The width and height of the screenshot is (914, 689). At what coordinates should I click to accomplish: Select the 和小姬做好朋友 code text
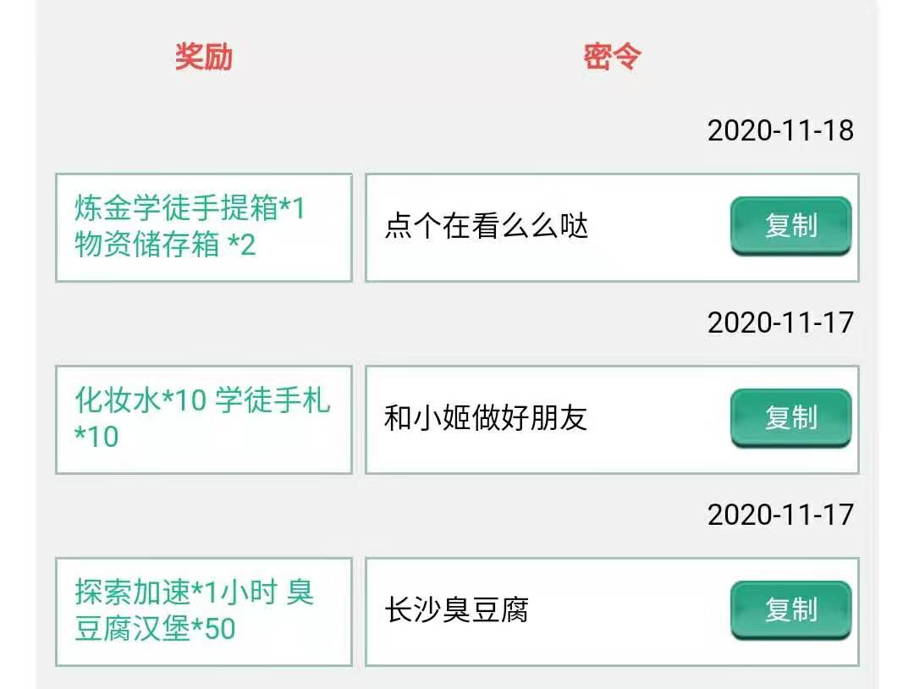(x=486, y=418)
